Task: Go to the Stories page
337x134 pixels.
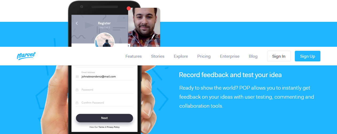Action: coord(158,56)
